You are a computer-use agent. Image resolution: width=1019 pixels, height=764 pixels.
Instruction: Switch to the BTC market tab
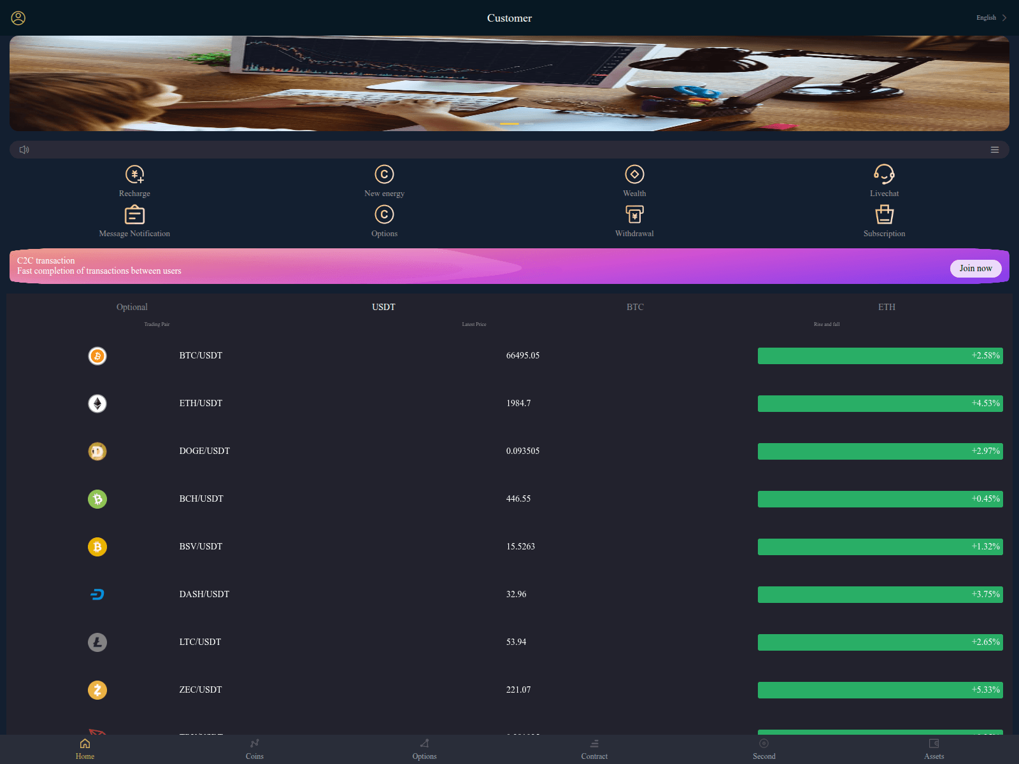pyautogui.click(x=634, y=307)
